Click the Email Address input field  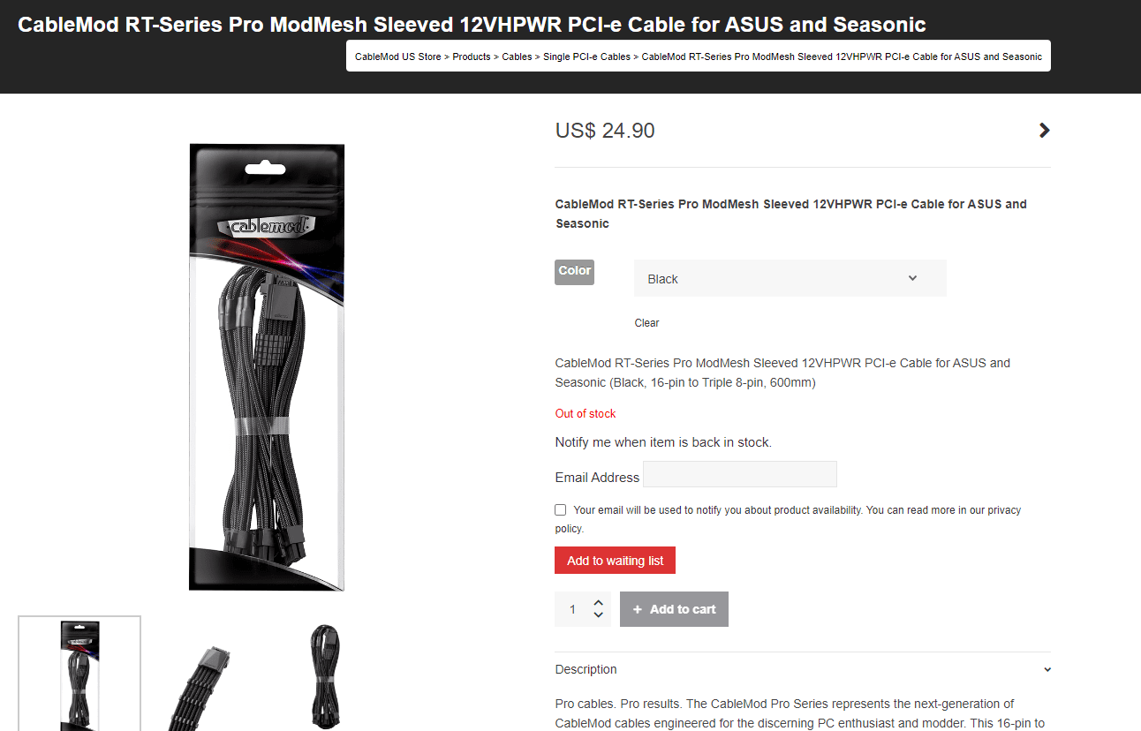740,474
